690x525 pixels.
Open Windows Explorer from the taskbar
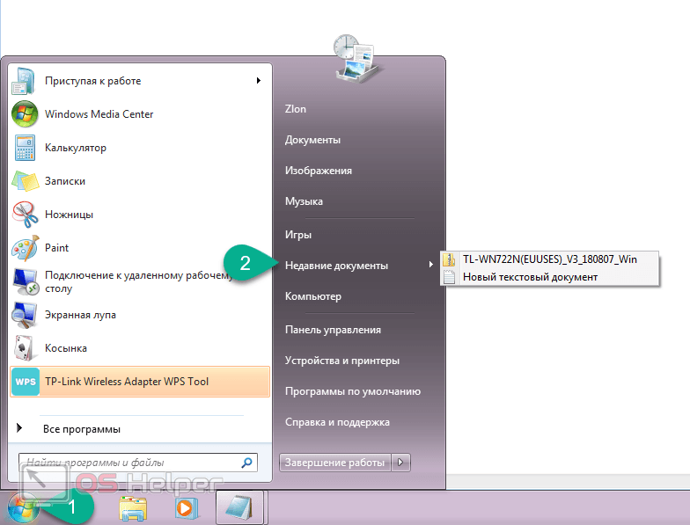133,509
